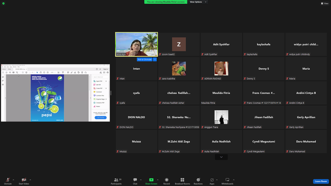Select ADRIAN RASYAD's participant tile
The height and width of the screenshot is (186, 331).
[221, 69]
